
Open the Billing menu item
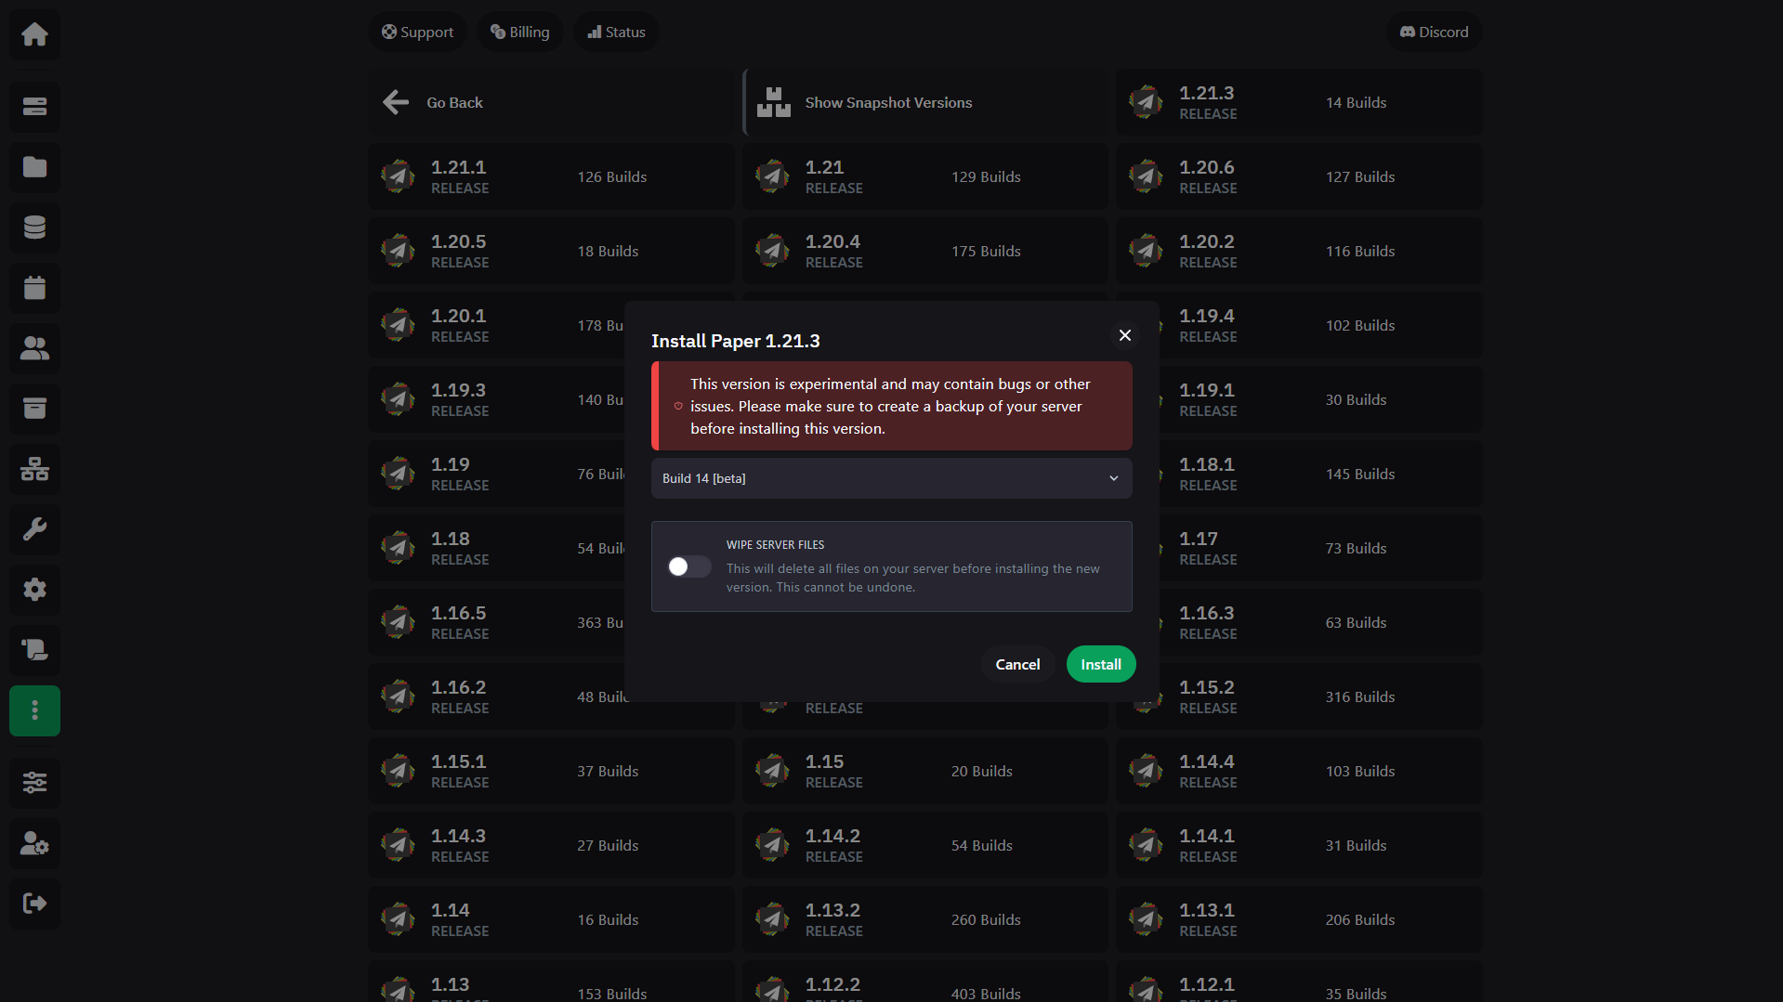519,32
